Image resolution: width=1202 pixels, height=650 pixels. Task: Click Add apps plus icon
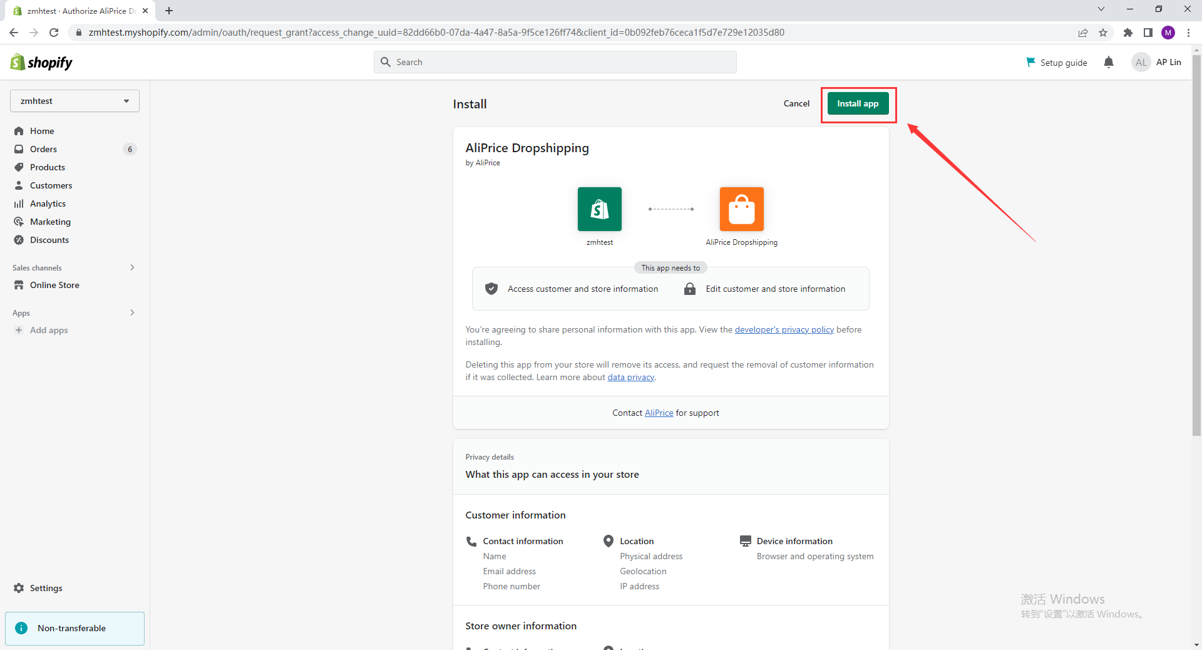pos(19,330)
